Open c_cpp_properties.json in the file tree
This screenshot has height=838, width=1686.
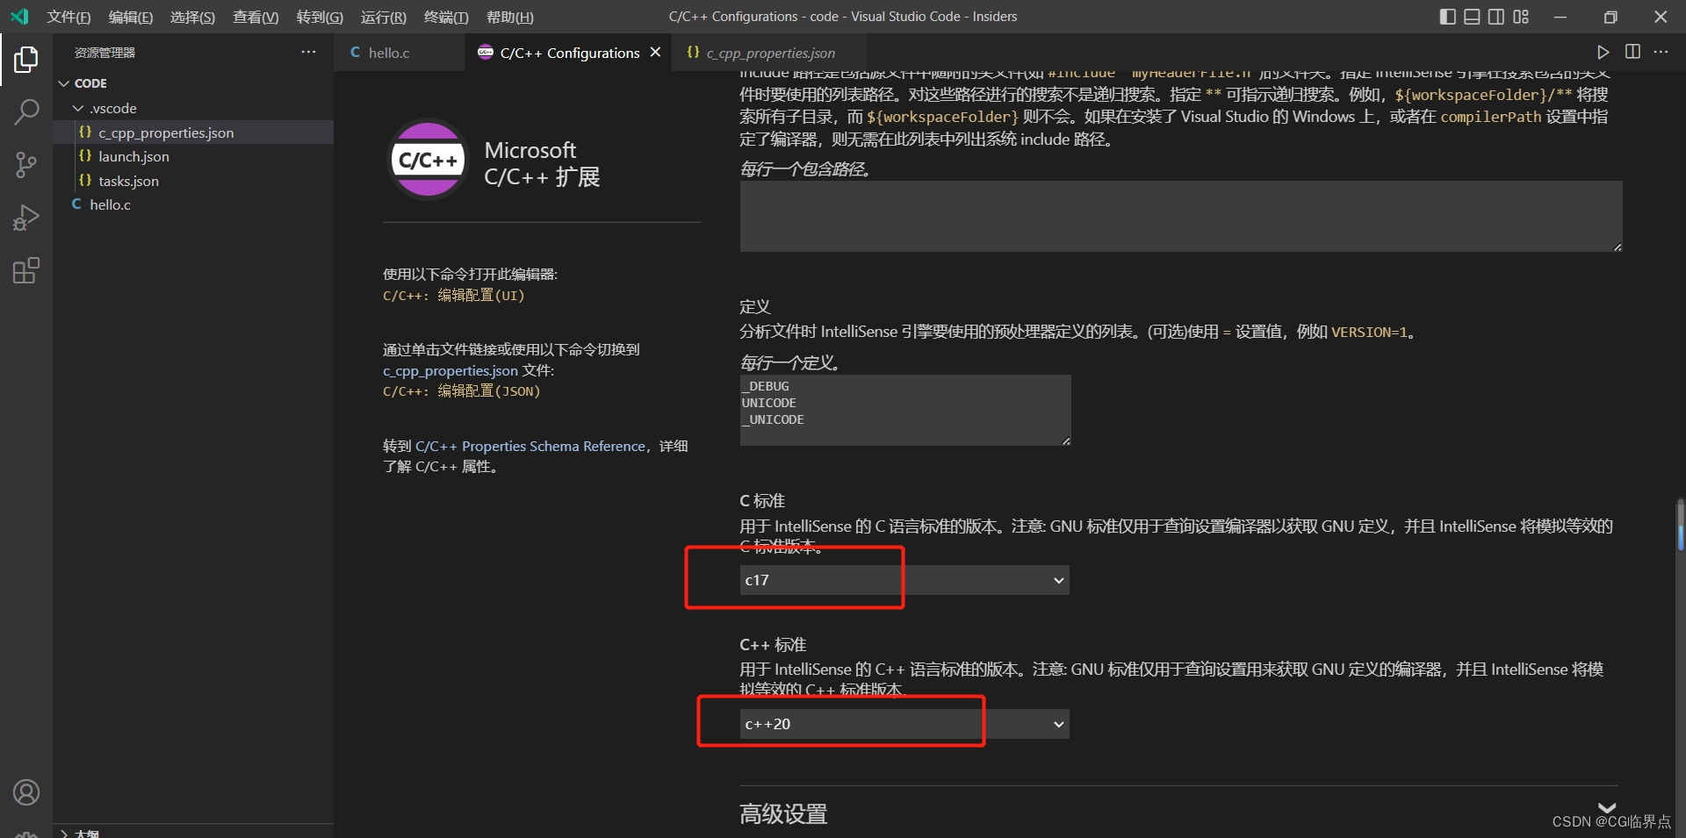193,133
